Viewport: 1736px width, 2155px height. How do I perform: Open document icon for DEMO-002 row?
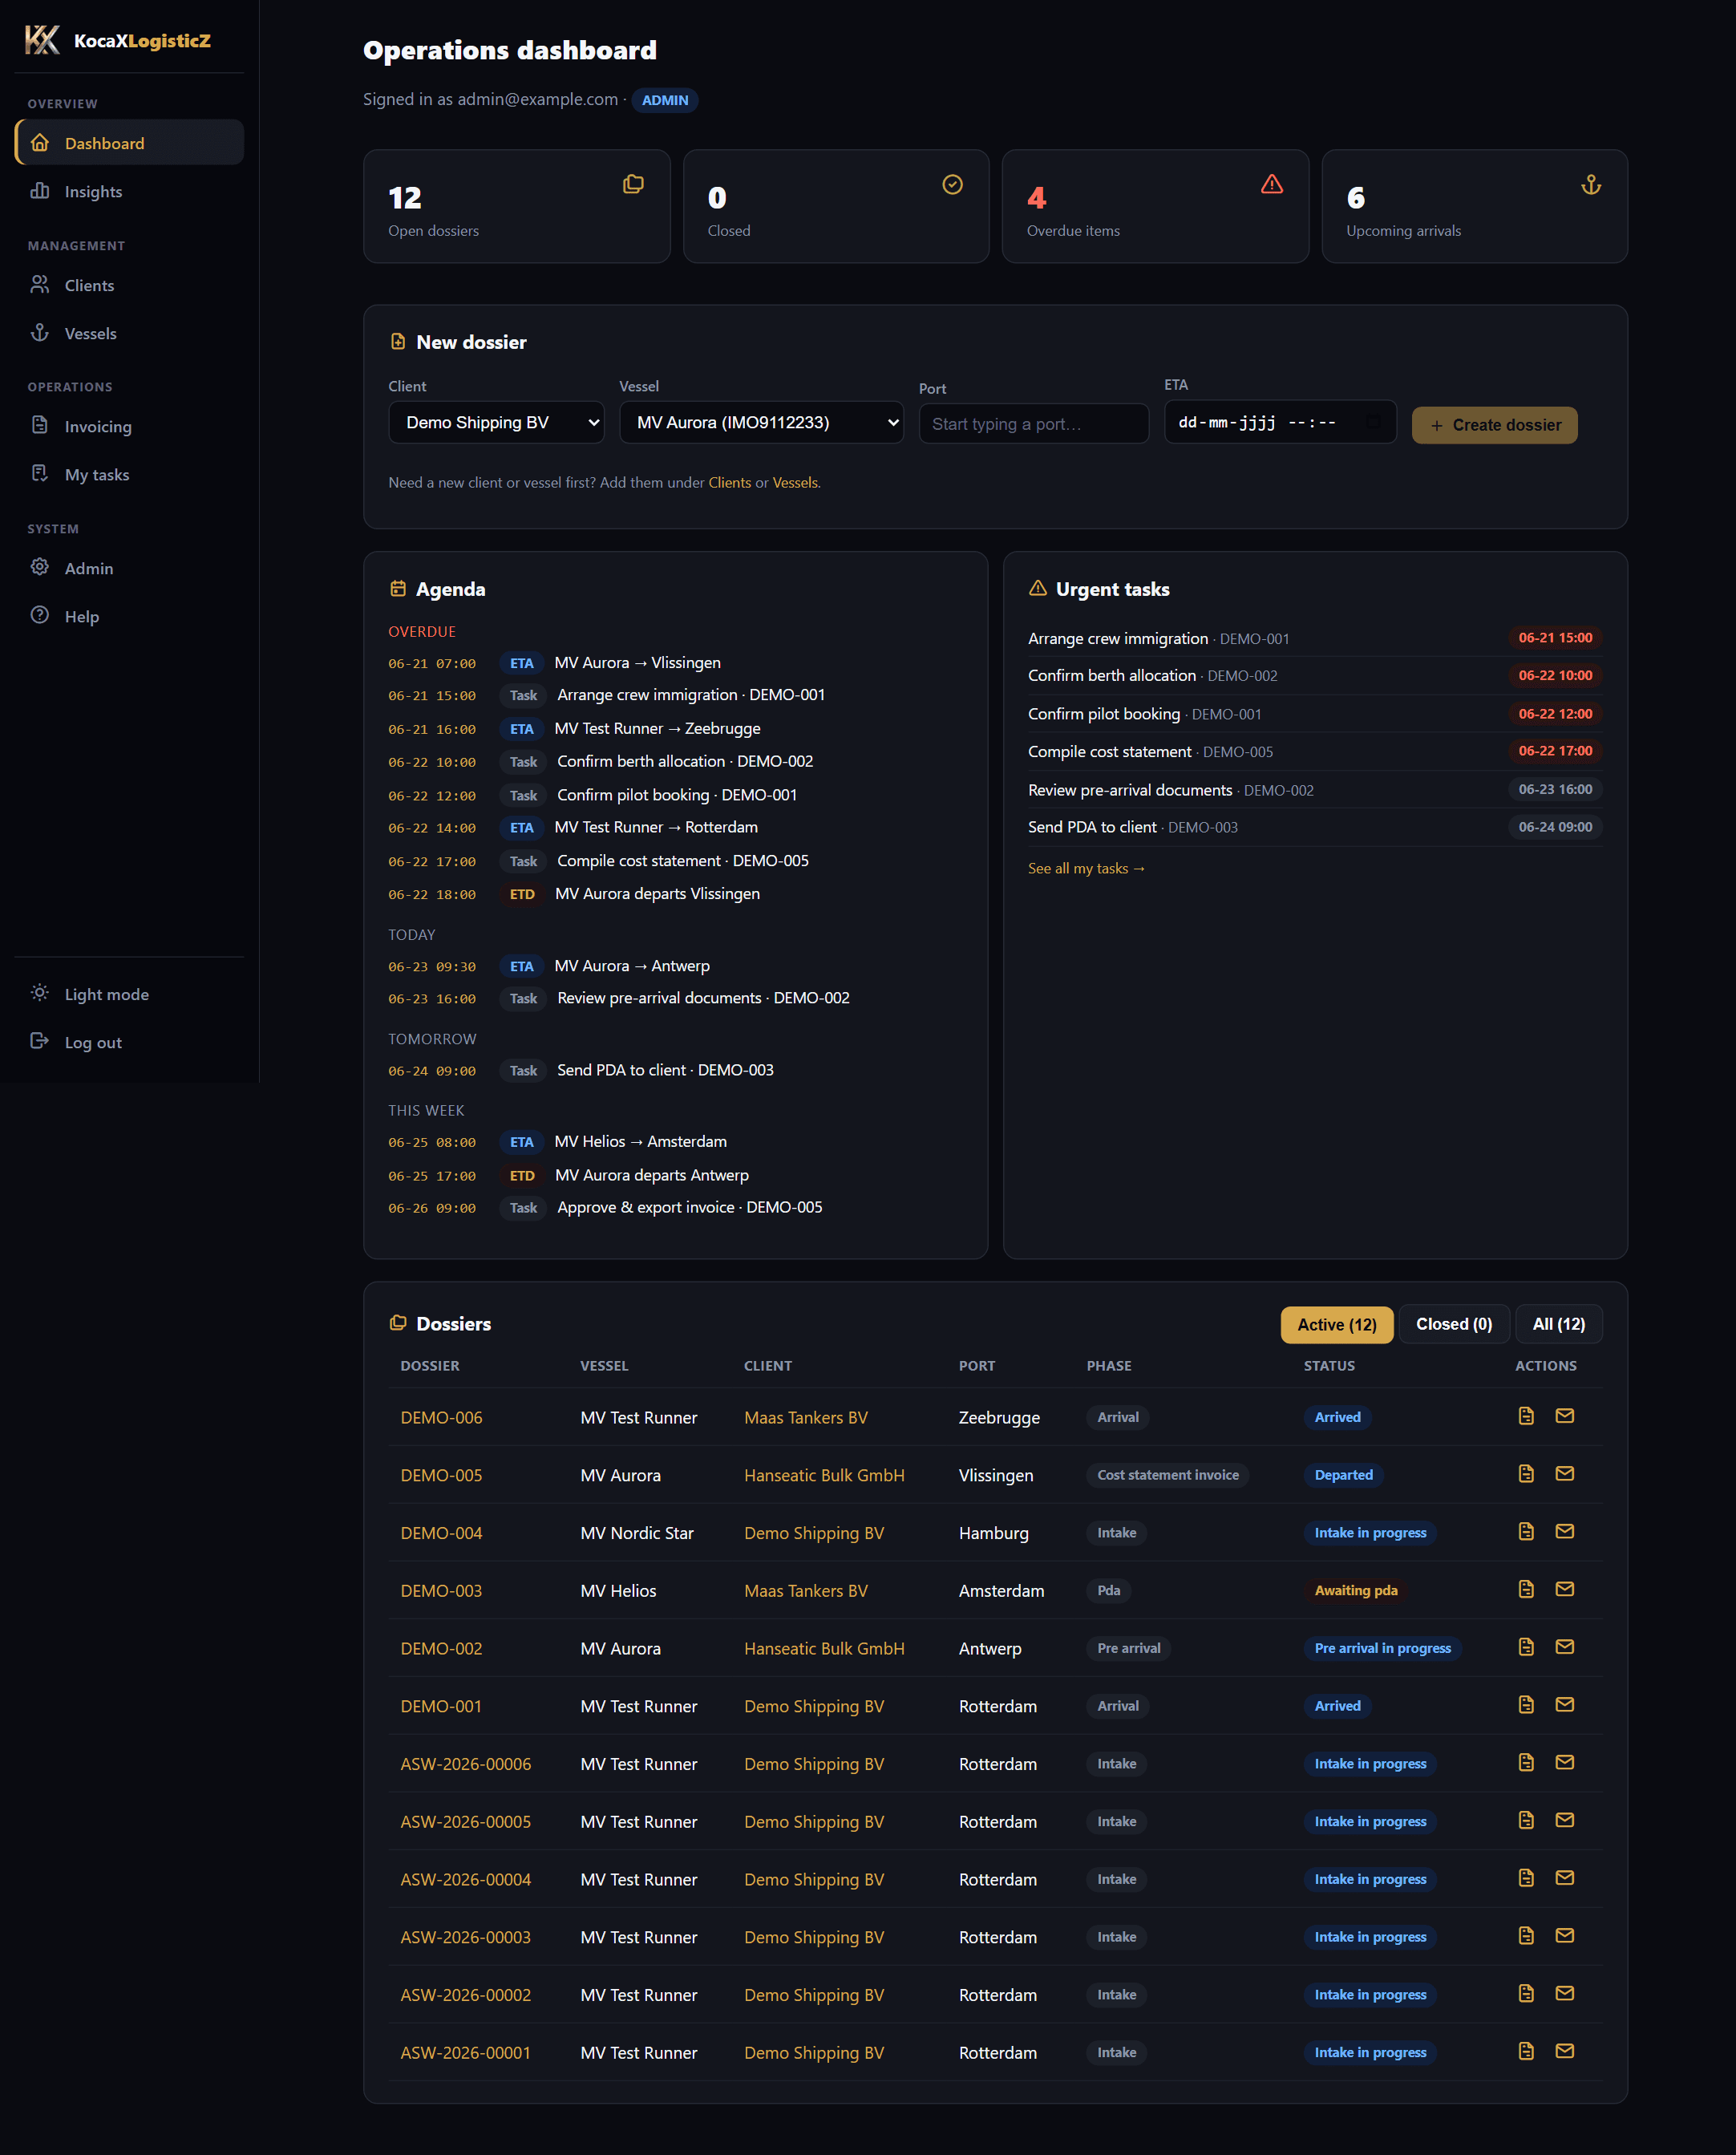click(x=1526, y=1647)
